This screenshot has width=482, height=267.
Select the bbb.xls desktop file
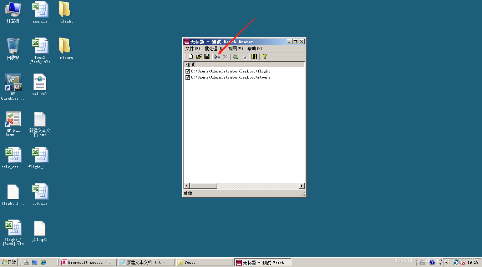[x=40, y=195]
